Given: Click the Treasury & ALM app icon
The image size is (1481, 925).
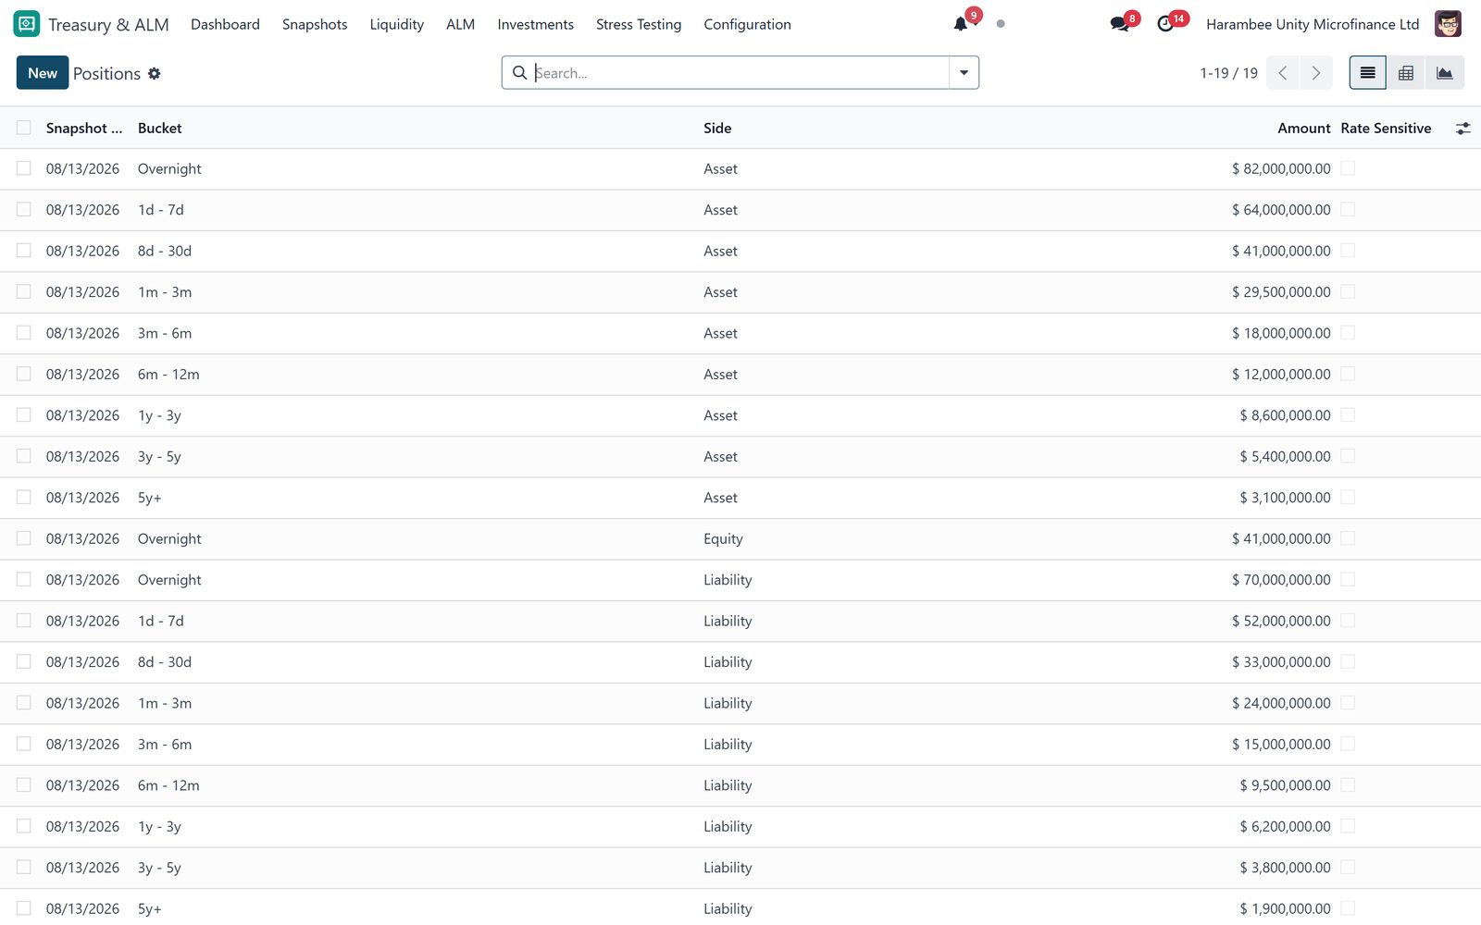Looking at the screenshot, I should pos(27,24).
